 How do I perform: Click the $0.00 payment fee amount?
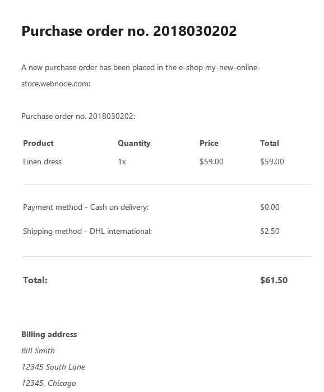tap(270, 207)
